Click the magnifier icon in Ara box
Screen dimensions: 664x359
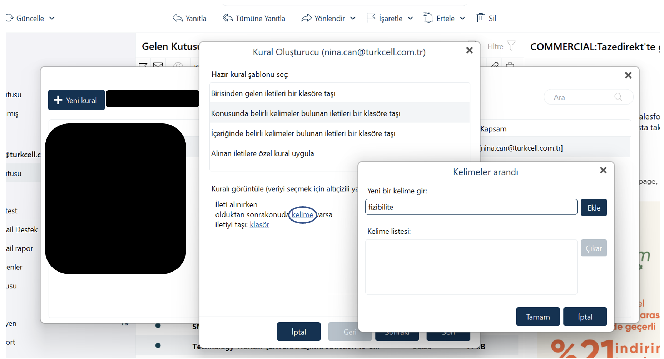pyautogui.click(x=618, y=97)
